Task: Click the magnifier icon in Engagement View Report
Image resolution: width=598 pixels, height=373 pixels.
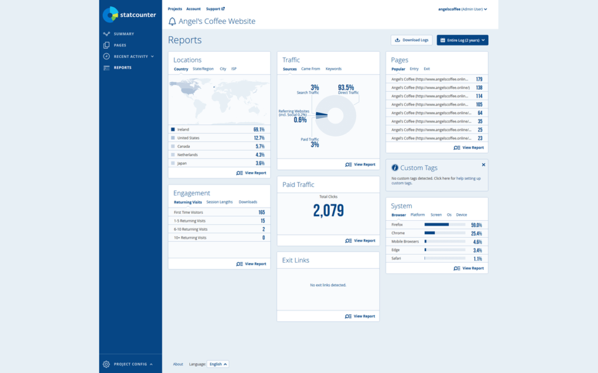Action: click(x=239, y=264)
